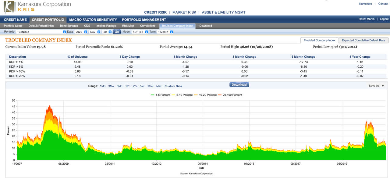Set chart range to 5Yr
390x179 pixels.
click(142, 86)
